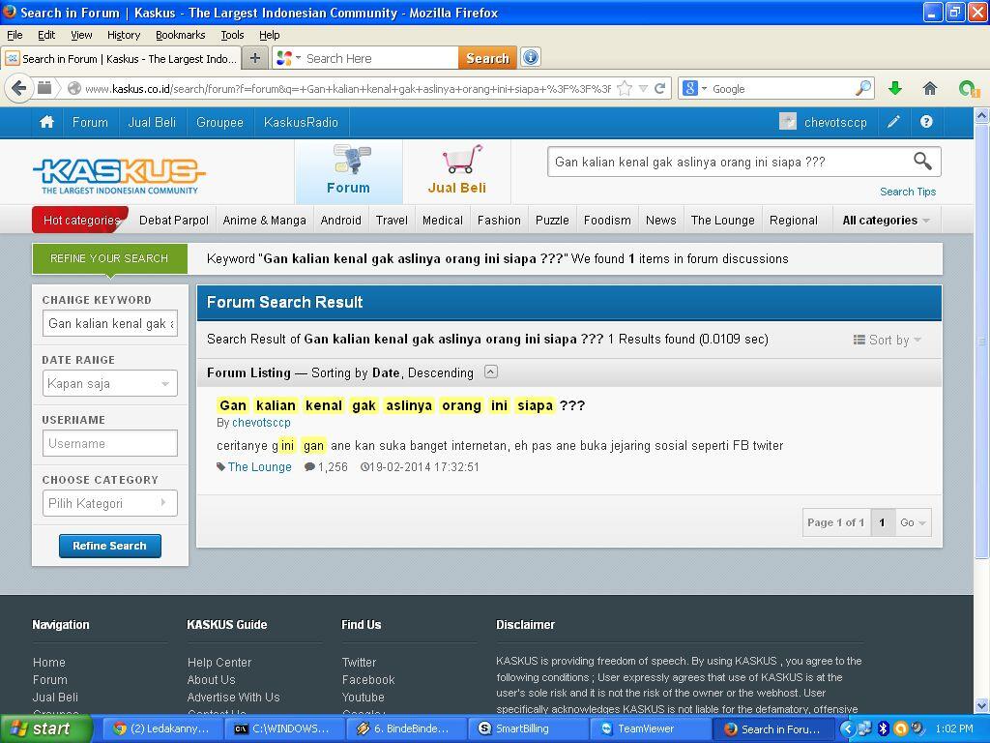The height and width of the screenshot is (743, 990).
Task: Open the C:\WINDOWS command prompt taskbar item
Action: click(285, 728)
